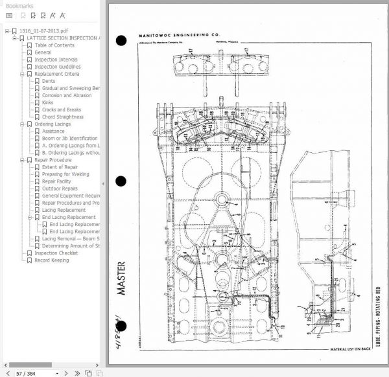Open the Inspection Guidelines bookmark
This screenshot has height=377, width=389.
pyautogui.click(x=58, y=67)
